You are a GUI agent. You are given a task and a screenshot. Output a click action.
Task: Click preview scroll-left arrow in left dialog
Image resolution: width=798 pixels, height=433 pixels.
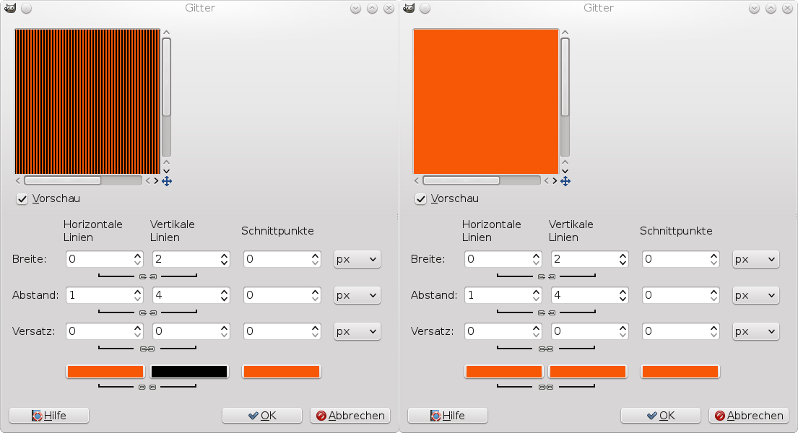pos(18,180)
